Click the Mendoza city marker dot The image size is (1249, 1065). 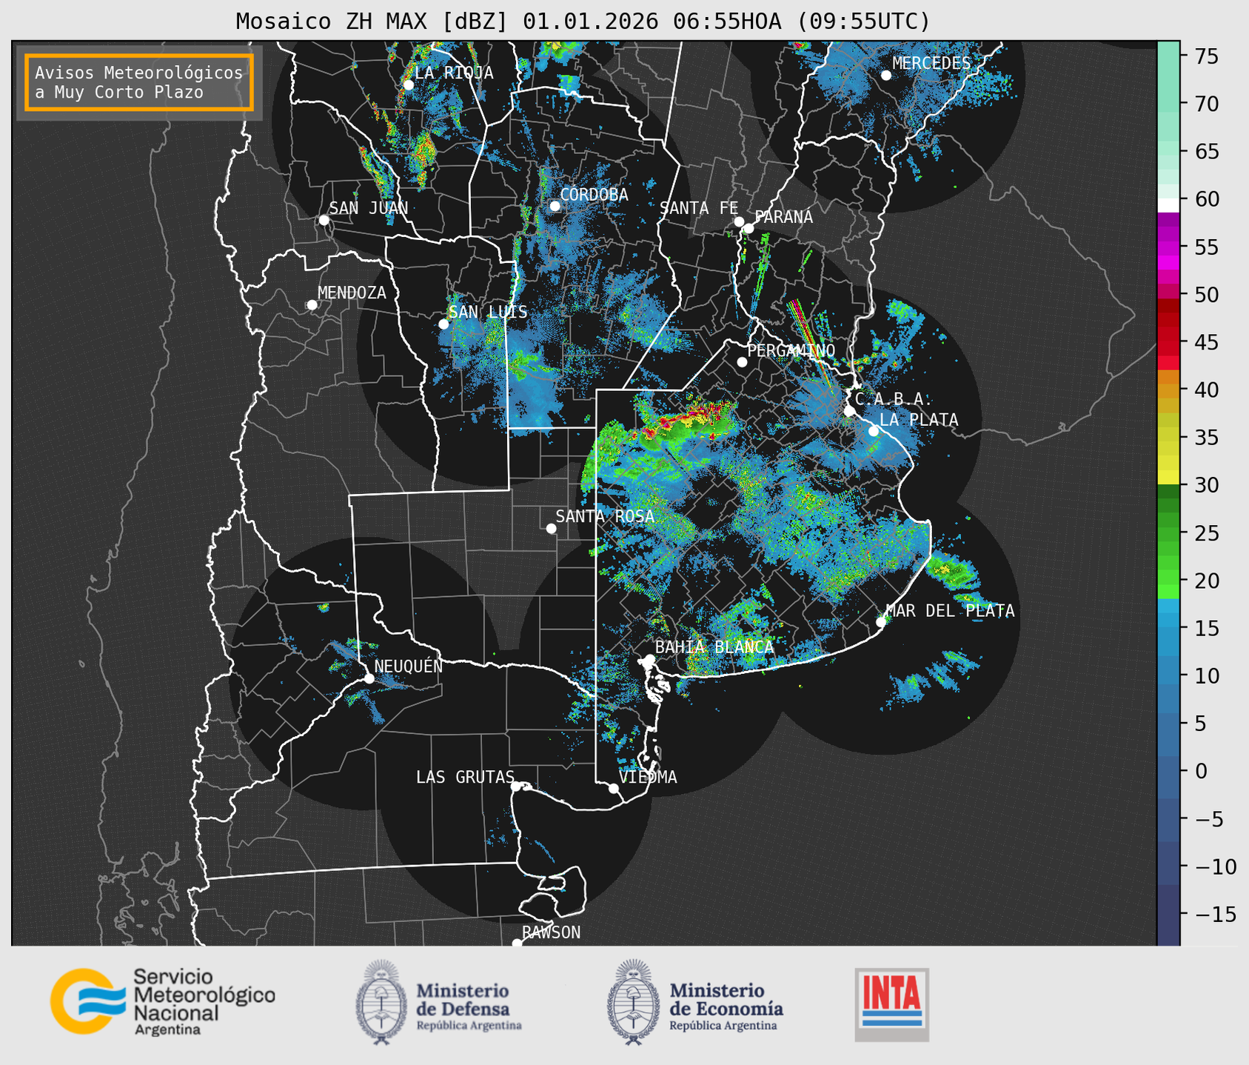(312, 305)
